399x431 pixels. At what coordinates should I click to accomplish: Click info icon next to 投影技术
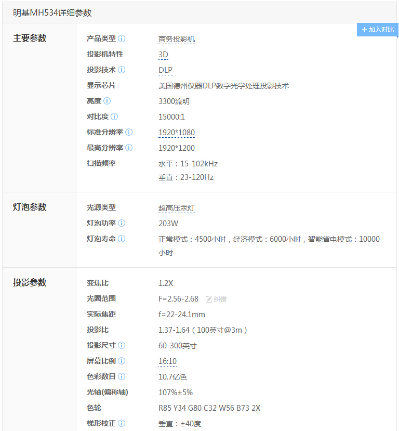tap(122, 70)
